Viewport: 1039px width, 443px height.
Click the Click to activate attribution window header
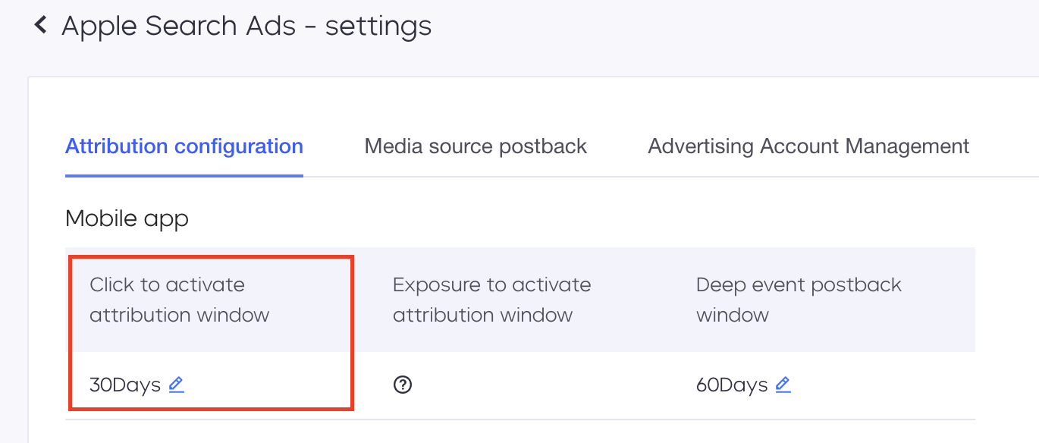tap(180, 300)
